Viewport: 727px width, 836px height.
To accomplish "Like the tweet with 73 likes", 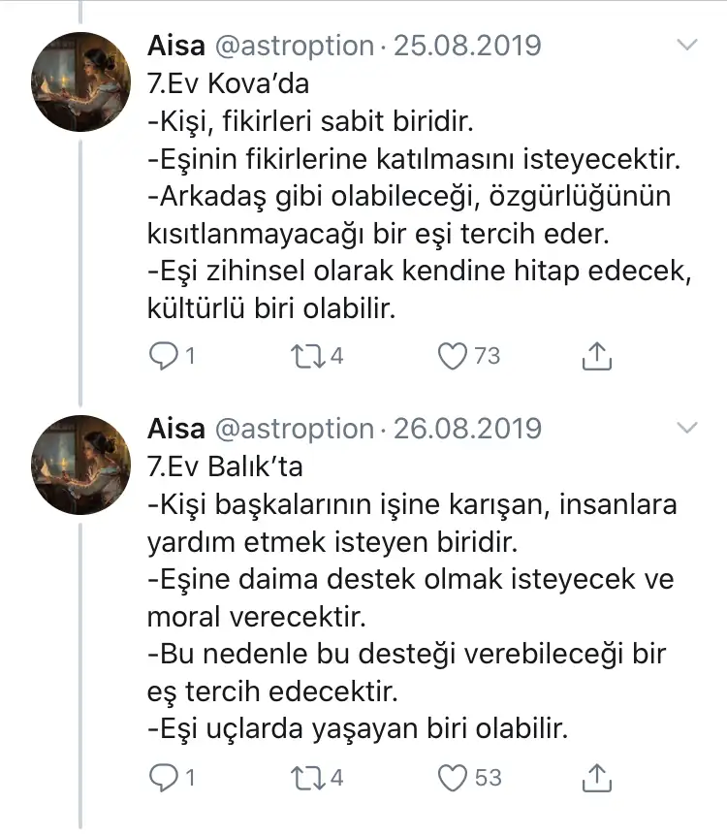I will (x=452, y=357).
